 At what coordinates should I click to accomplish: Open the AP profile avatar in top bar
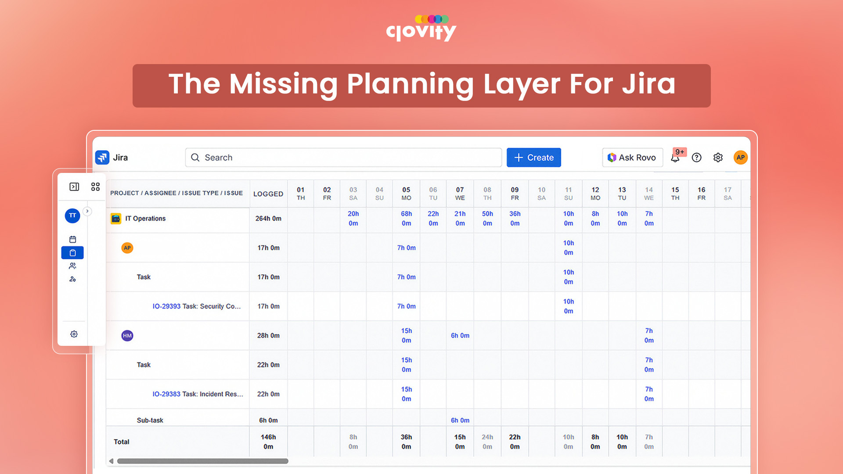pyautogui.click(x=741, y=158)
